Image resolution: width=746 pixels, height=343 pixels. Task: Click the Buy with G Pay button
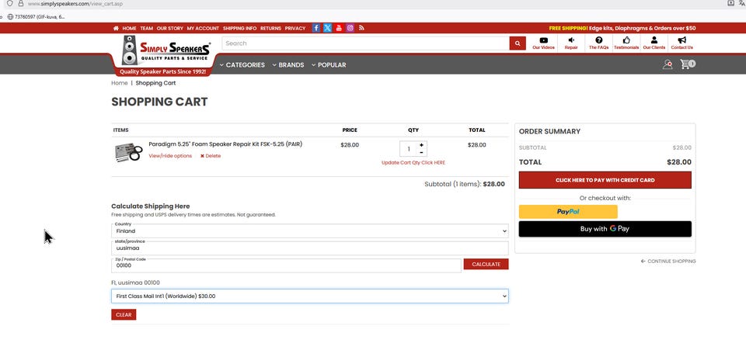pos(605,228)
